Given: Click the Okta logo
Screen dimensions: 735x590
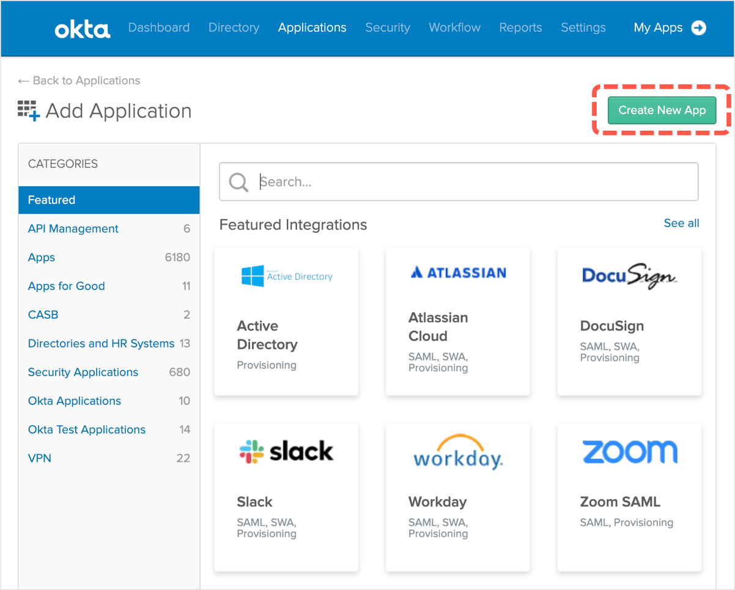Looking at the screenshot, I should click(x=83, y=29).
